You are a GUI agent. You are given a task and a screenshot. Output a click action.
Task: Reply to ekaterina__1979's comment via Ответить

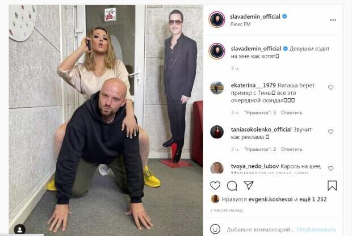[x=291, y=113]
